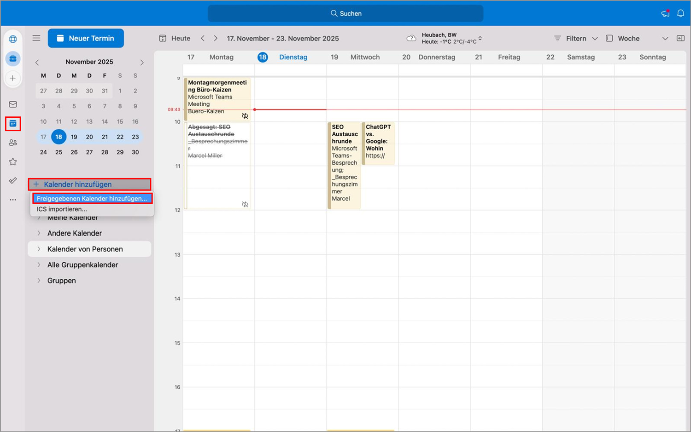Click the Neuer Termin button

[x=86, y=38]
